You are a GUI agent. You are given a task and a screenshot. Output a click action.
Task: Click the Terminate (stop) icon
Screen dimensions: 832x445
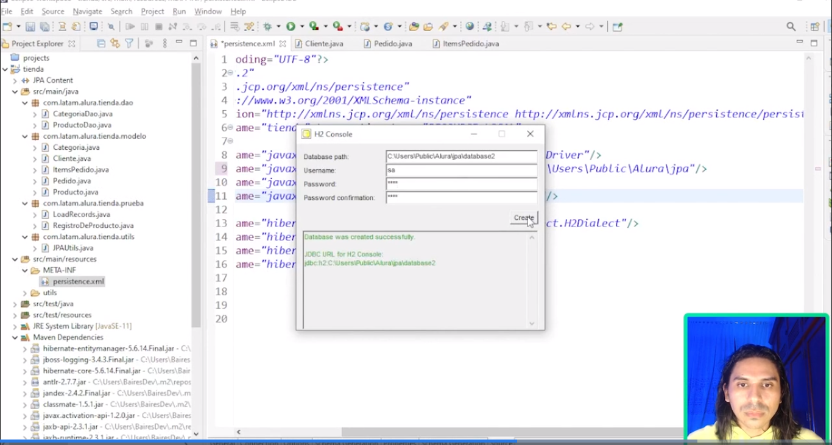click(x=158, y=27)
